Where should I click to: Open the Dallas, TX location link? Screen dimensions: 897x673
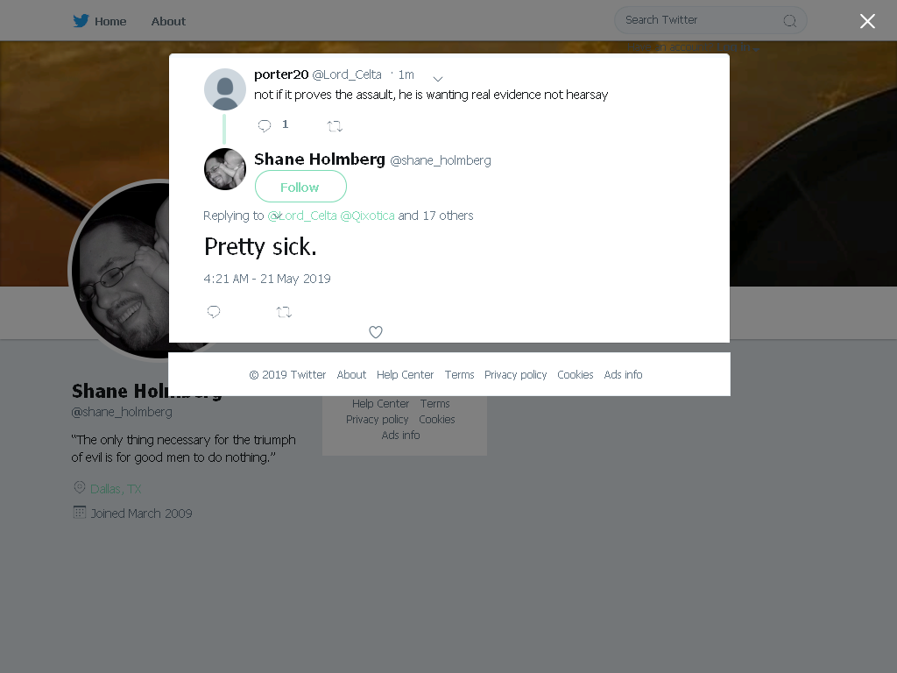click(116, 489)
